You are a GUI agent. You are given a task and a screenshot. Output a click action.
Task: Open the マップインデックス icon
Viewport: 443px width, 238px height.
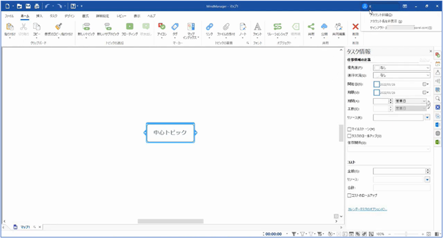(x=191, y=27)
